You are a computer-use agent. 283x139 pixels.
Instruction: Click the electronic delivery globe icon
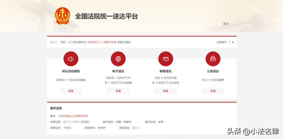[x=118, y=59]
